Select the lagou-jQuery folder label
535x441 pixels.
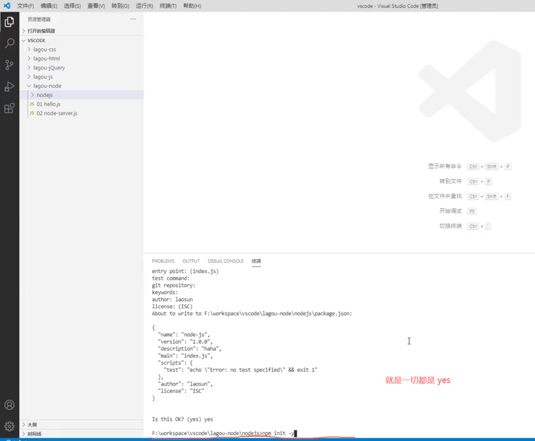click(x=49, y=68)
